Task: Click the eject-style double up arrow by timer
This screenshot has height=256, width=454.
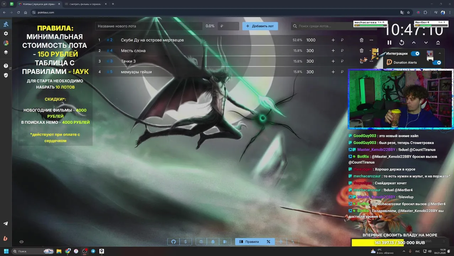Action: tap(438, 42)
